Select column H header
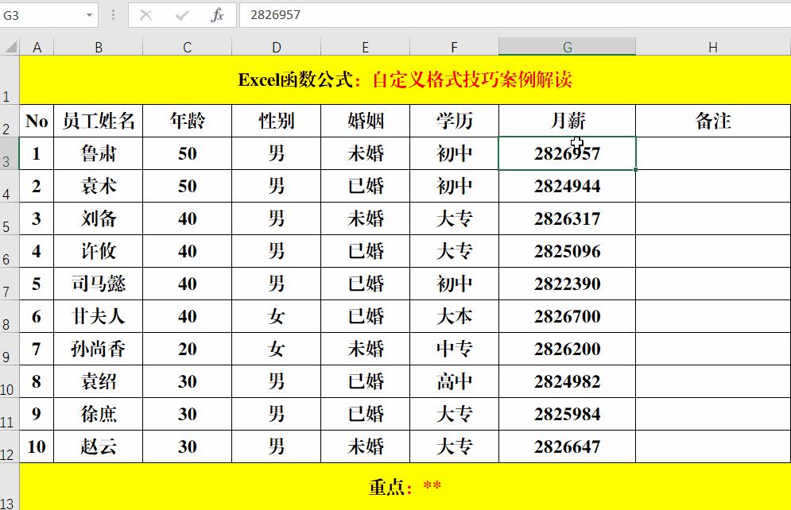 (x=712, y=46)
